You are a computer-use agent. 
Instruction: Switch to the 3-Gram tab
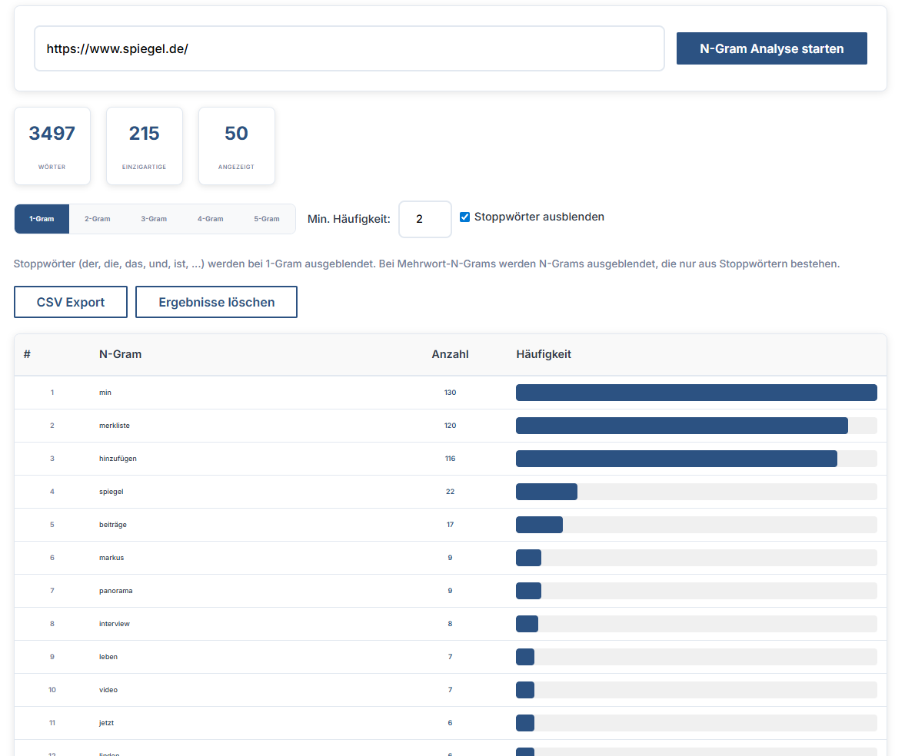click(154, 218)
